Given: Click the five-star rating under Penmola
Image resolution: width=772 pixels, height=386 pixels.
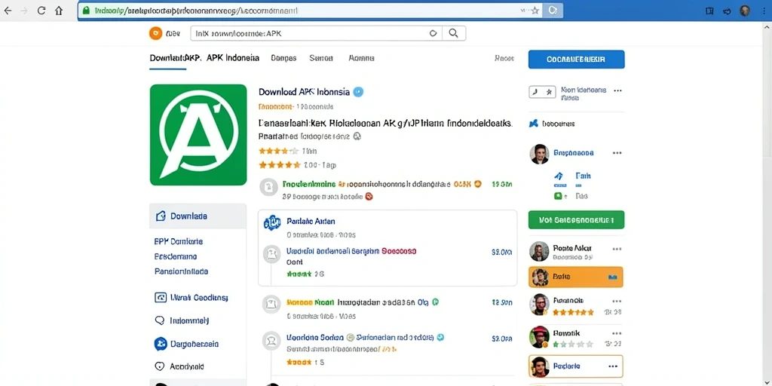Looking at the screenshot, I should point(573,312).
